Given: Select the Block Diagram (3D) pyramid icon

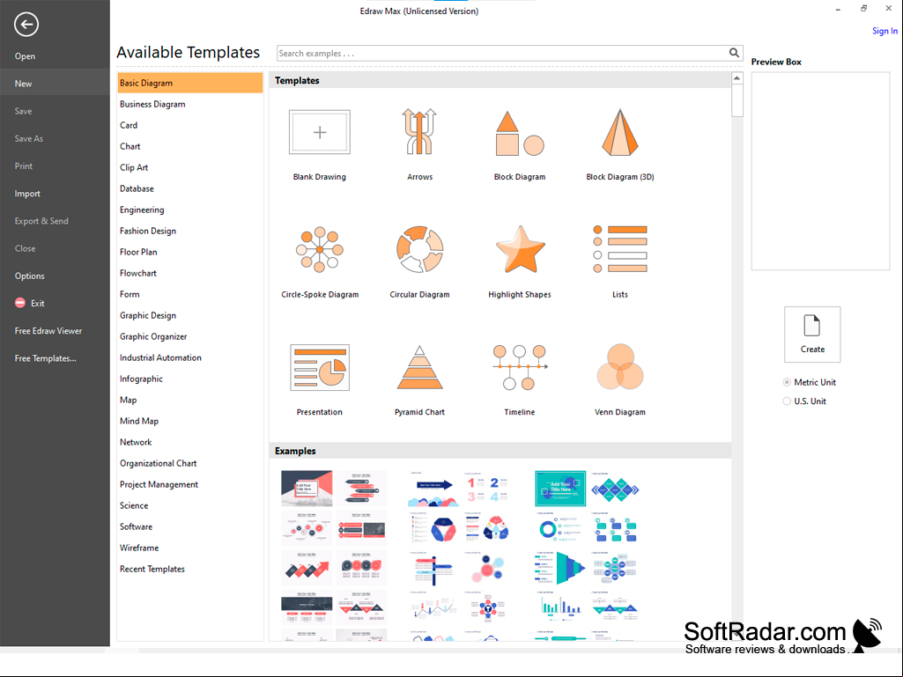Looking at the screenshot, I should pos(620,132).
